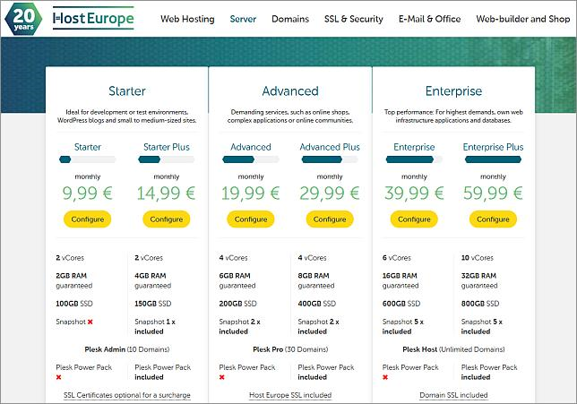Click the '150GB SSD' spec
Image resolution: width=577 pixels, height=404 pixels.
pos(153,304)
